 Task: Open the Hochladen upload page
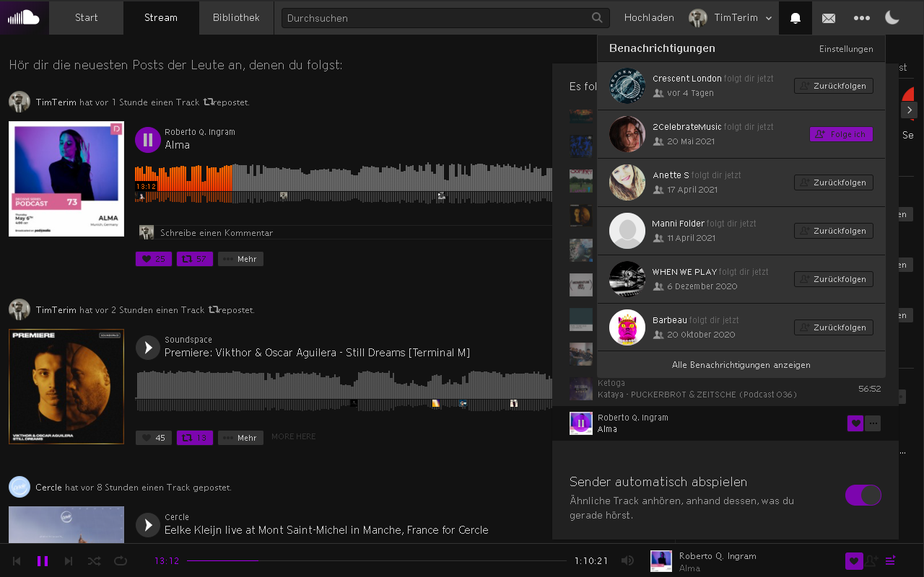click(x=649, y=17)
